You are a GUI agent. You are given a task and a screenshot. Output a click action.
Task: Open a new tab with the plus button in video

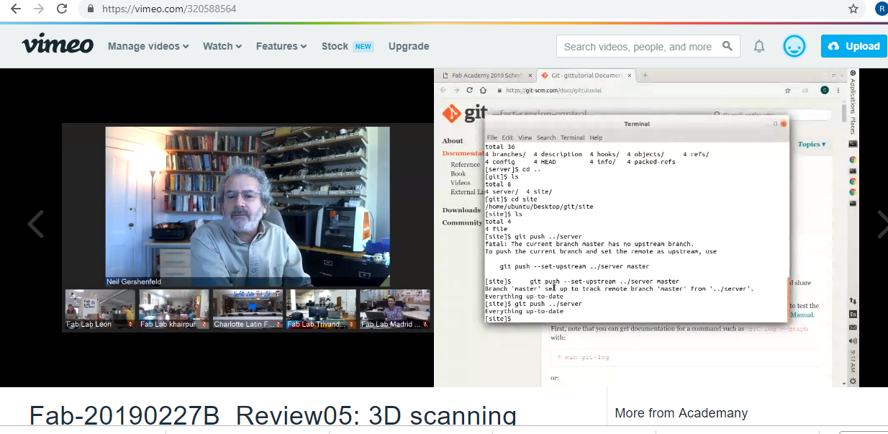click(645, 76)
